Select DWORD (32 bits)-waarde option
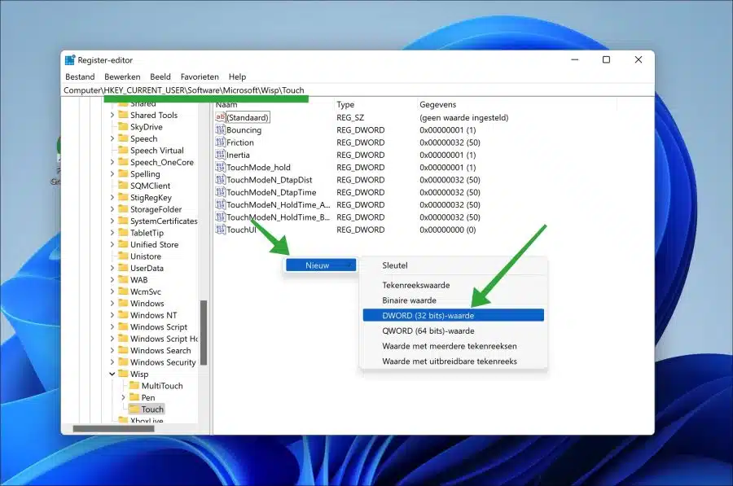The width and height of the screenshot is (733, 486). (454, 315)
